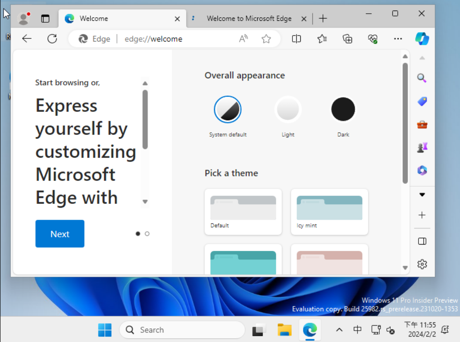Viewport: 460px width, 342px height.
Task: Open the profile avatar menu
Action: tap(24, 18)
